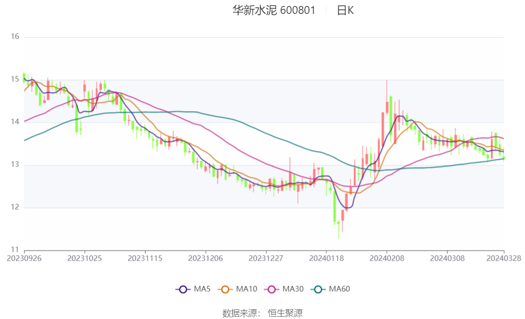This screenshot has width=525, height=319.
Task: Click the chart title 华新水泥 600801
Action: pyautogui.click(x=274, y=10)
